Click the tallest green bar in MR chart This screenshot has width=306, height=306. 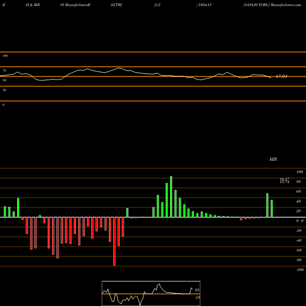point(171,196)
